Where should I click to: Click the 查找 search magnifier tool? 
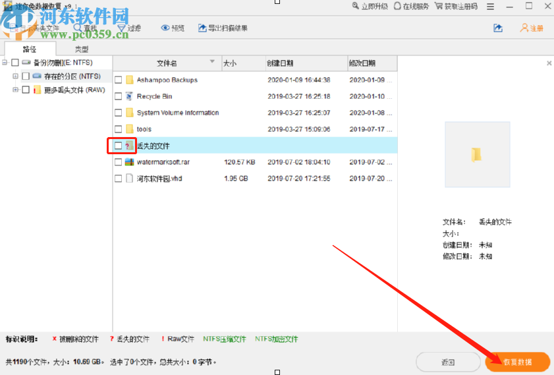(x=85, y=28)
